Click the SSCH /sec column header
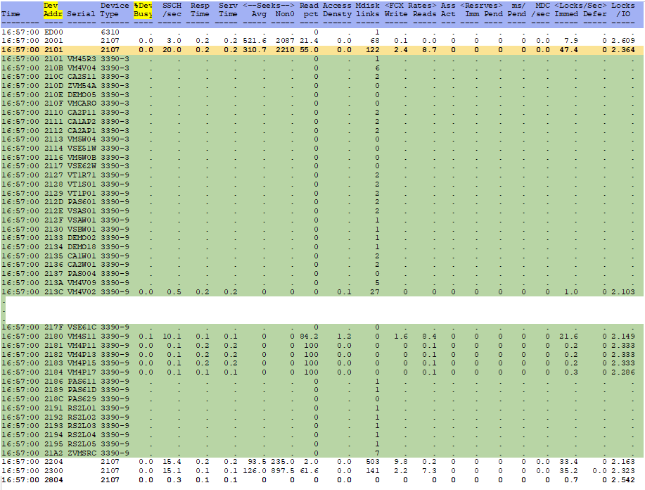Viewport: 645px width, 490px height. [172, 10]
